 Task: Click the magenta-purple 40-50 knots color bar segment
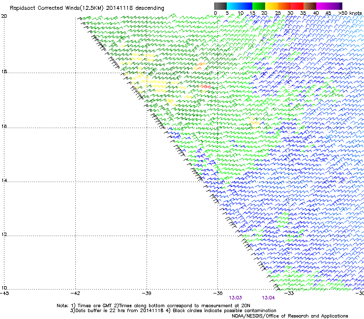pyautogui.click(x=329, y=6)
